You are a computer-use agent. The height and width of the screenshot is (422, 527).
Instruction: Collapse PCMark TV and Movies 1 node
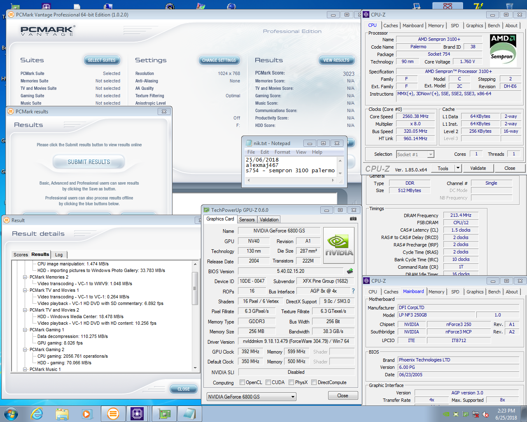coord(25,290)
